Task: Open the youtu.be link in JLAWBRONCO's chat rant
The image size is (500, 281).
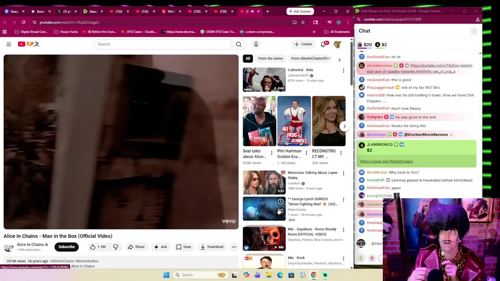Action: click(x=386, y=162)
